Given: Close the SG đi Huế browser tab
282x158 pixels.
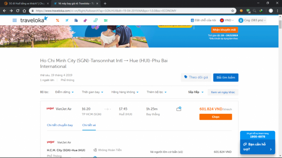Looking at the screenshot, I should coord(48,3).
